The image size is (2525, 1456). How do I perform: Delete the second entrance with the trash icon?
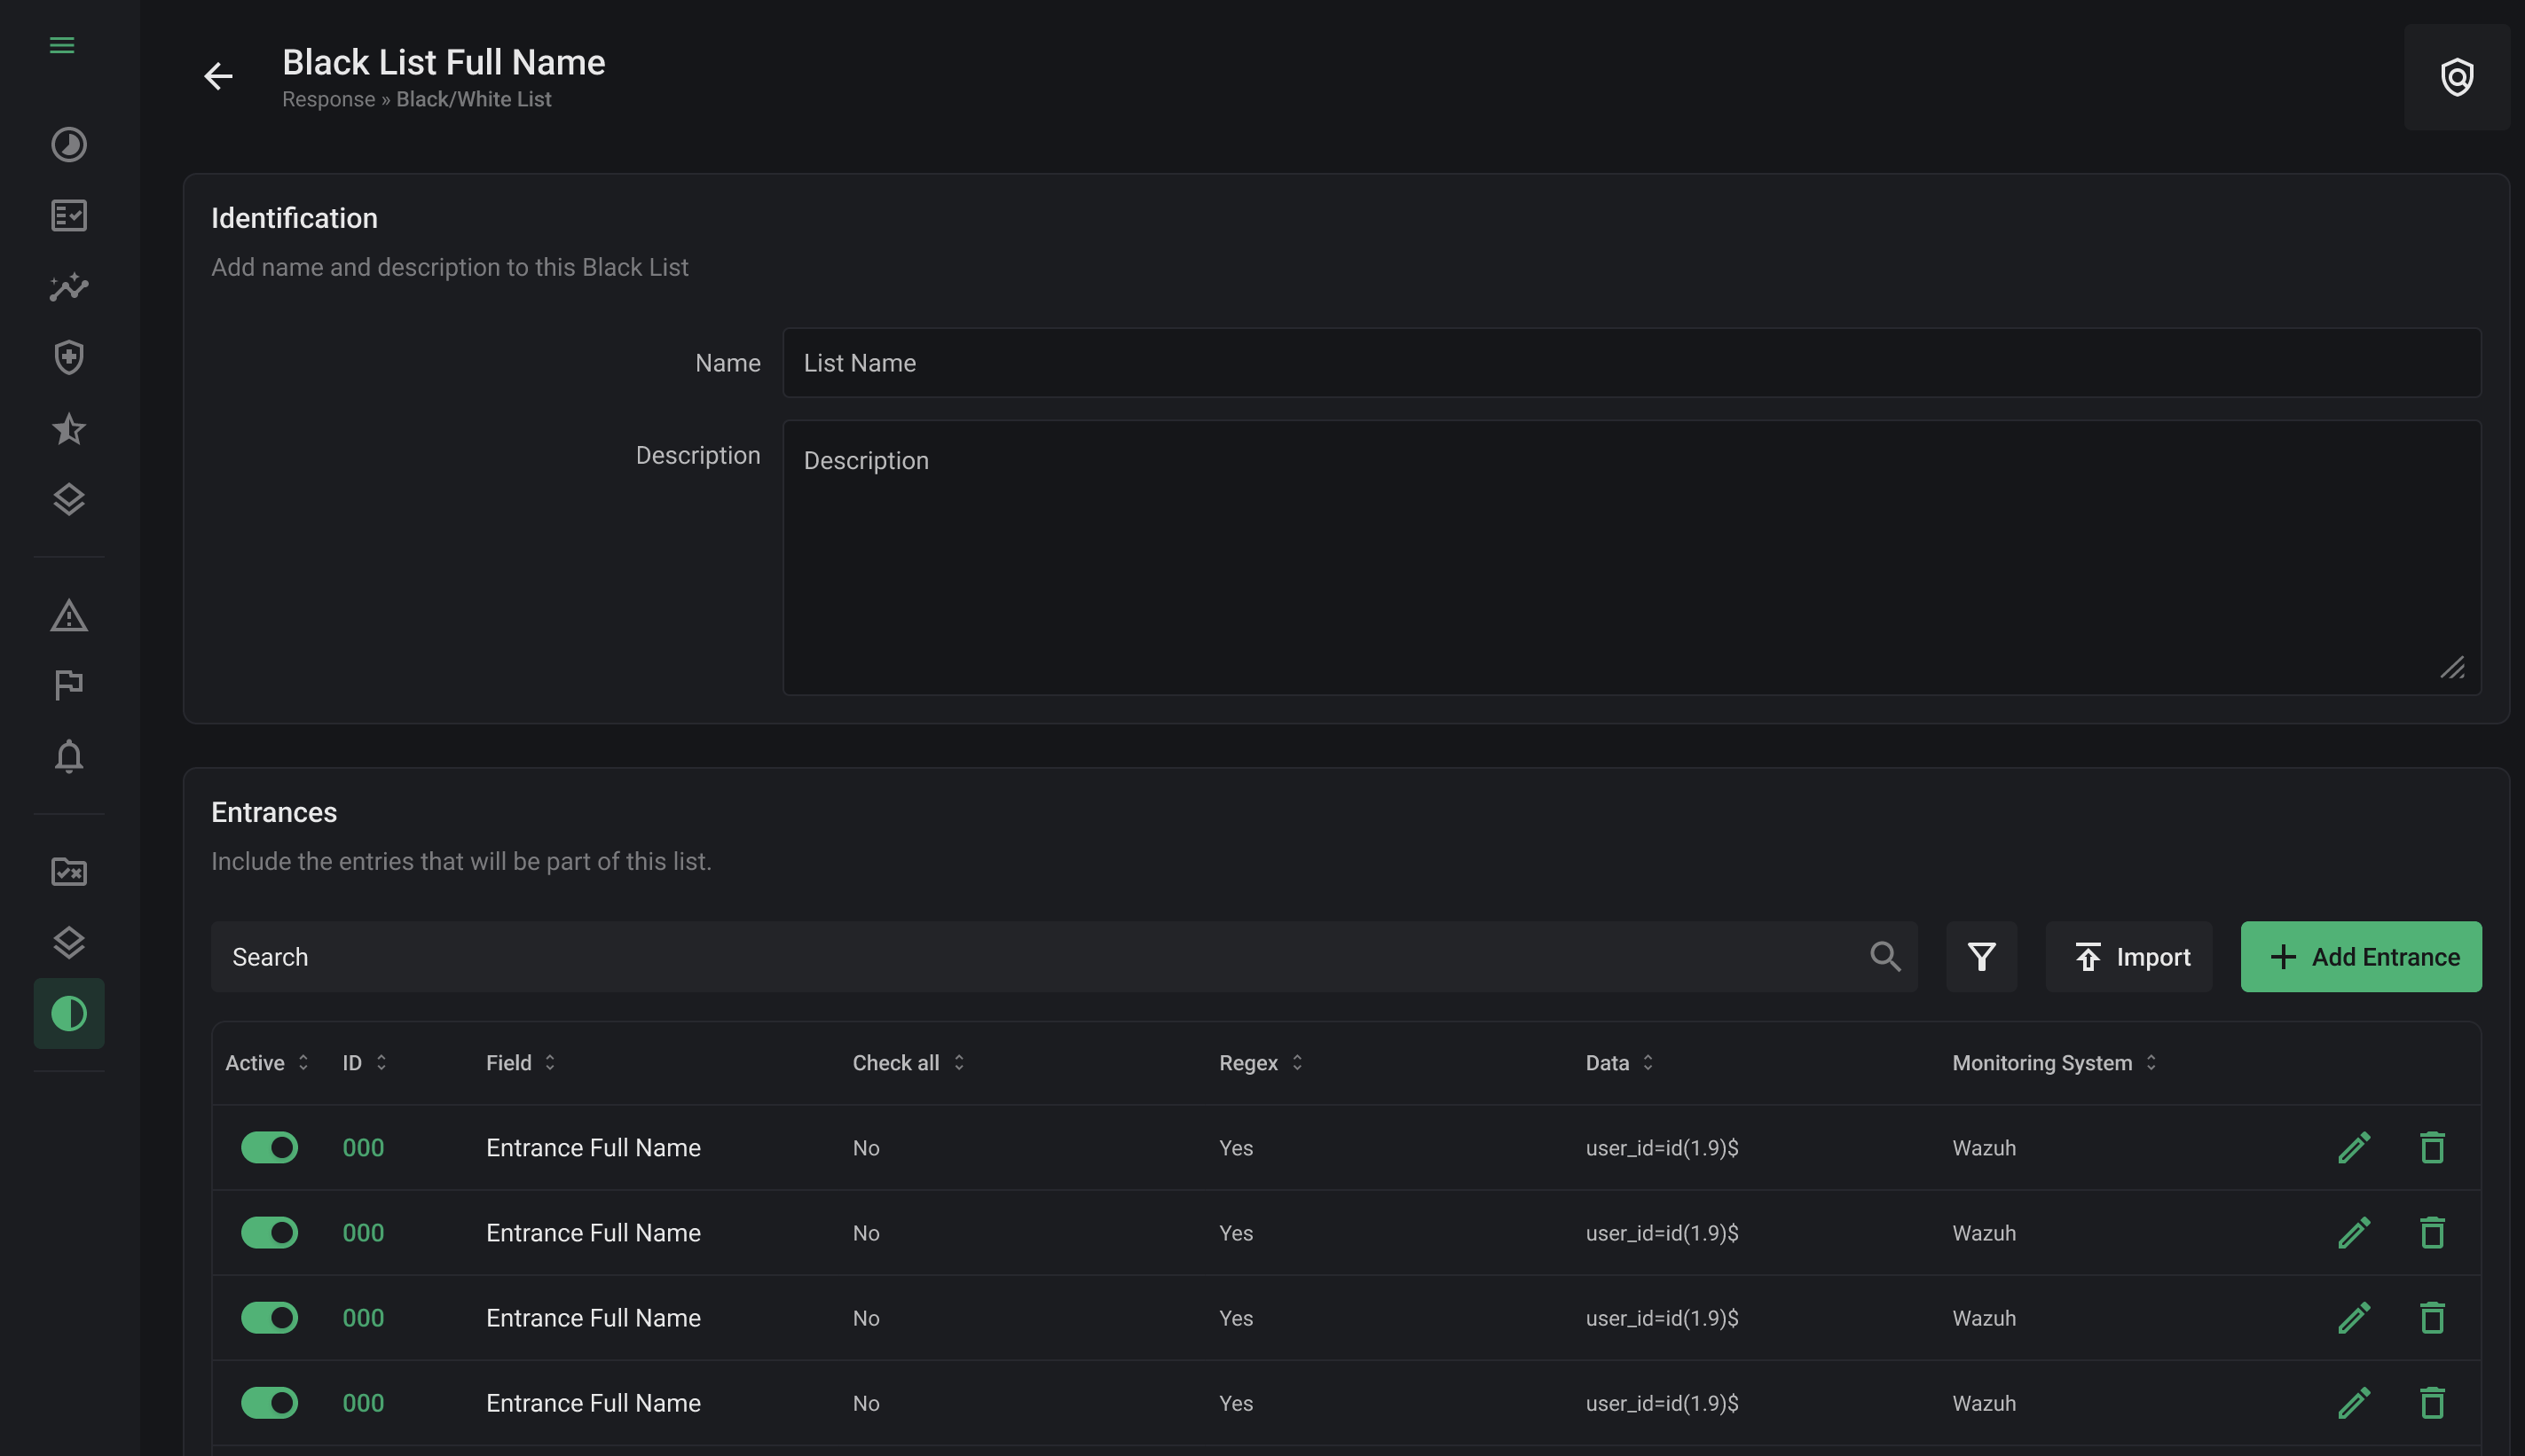pos(2432,1233)
